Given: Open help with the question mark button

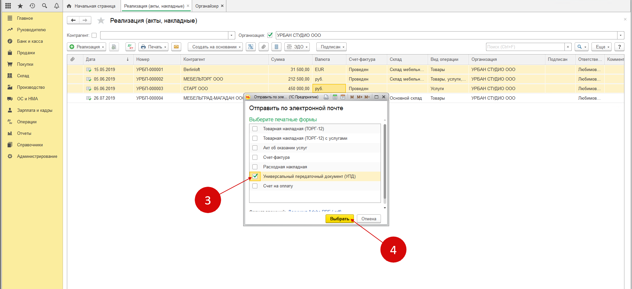Looking at the screenshot, I should coord(619,47).
